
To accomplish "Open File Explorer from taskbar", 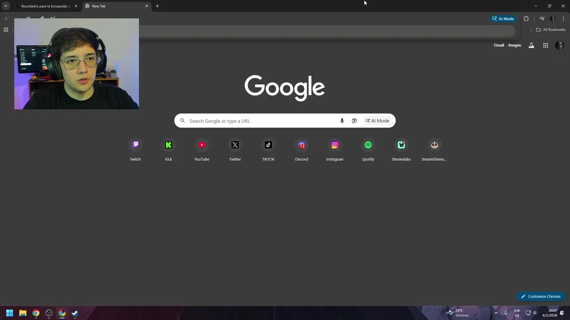I will click(23, 313).
